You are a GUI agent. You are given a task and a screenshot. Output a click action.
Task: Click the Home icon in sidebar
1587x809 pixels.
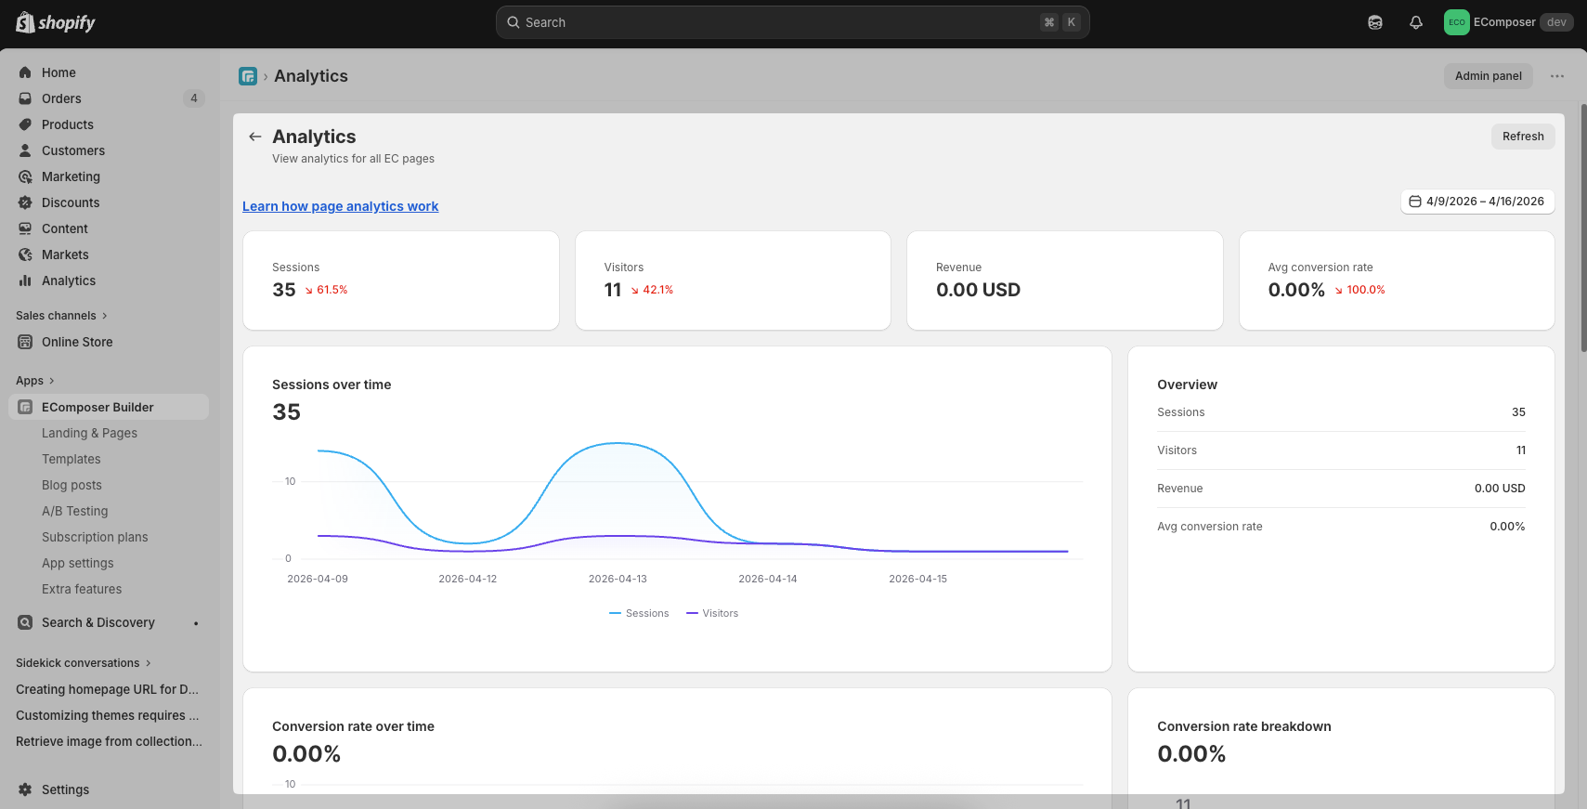(x=25, y=72)
